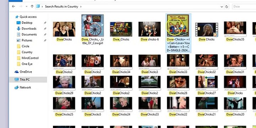
Task: Open the Circle folder
Action: coord(25,46)
